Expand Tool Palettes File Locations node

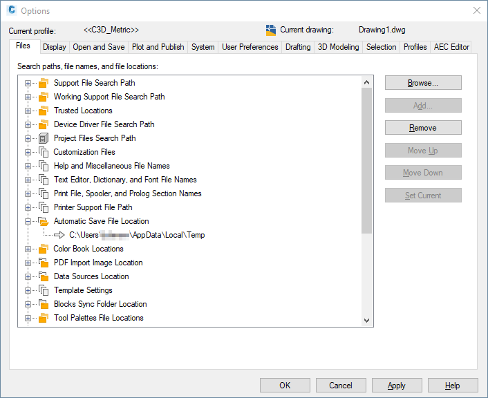(x=28, y=318)
